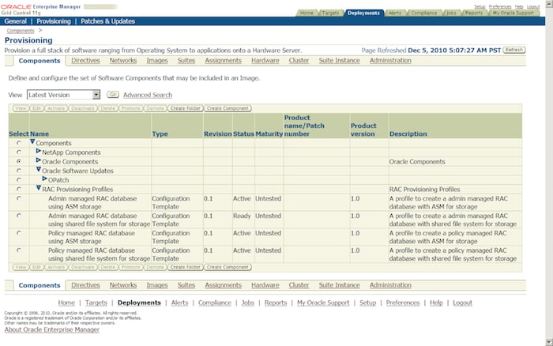Select Policy managed RAC using ASM storage radio
553x346 pixels.
19,233
